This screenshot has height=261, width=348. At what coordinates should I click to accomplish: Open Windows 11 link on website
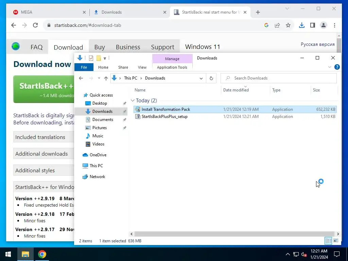point(203,47)
